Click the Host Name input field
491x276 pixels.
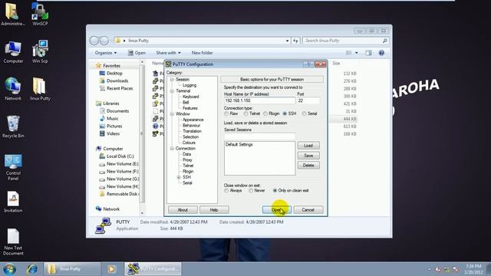tap(259, 100)
